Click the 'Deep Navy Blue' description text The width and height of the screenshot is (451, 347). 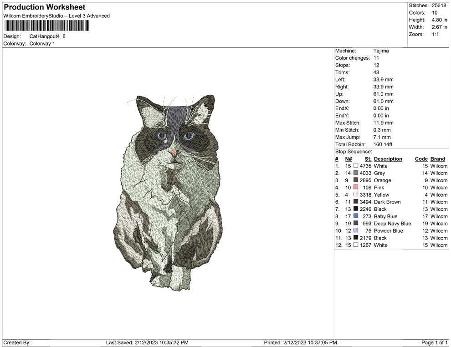(393, 224)
